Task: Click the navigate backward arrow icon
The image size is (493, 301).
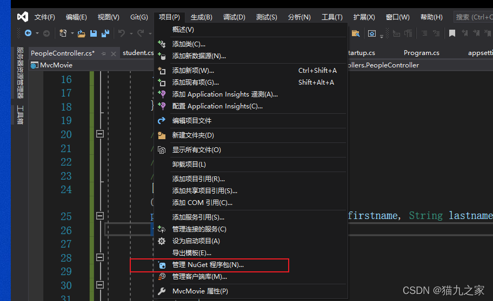Action: pos(28,33)
